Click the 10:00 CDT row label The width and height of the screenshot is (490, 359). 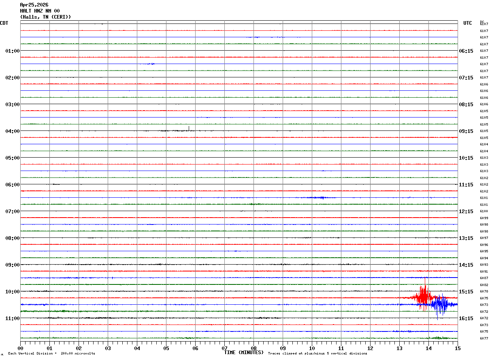[x=12, y=291]
